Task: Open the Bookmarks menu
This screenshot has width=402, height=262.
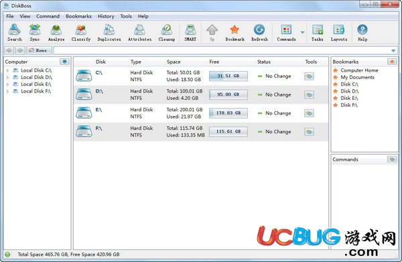Action: [78, 16]
